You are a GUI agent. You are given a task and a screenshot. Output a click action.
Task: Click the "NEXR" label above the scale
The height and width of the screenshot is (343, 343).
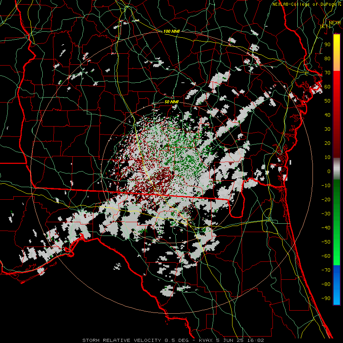[335, 23]
